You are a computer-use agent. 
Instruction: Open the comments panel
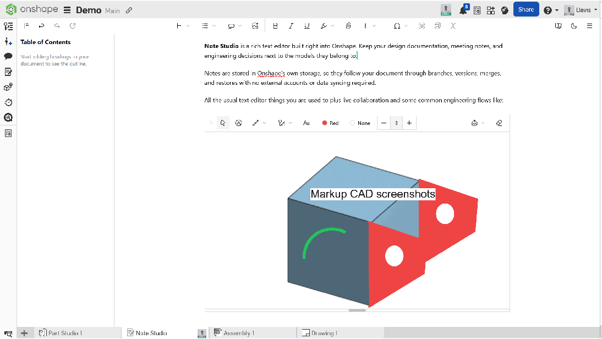click(8, 57)
